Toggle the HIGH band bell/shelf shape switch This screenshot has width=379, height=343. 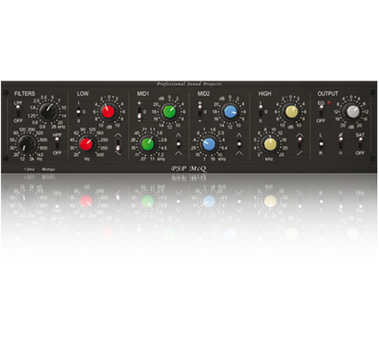pyautogui.click(x=300, y=144)
